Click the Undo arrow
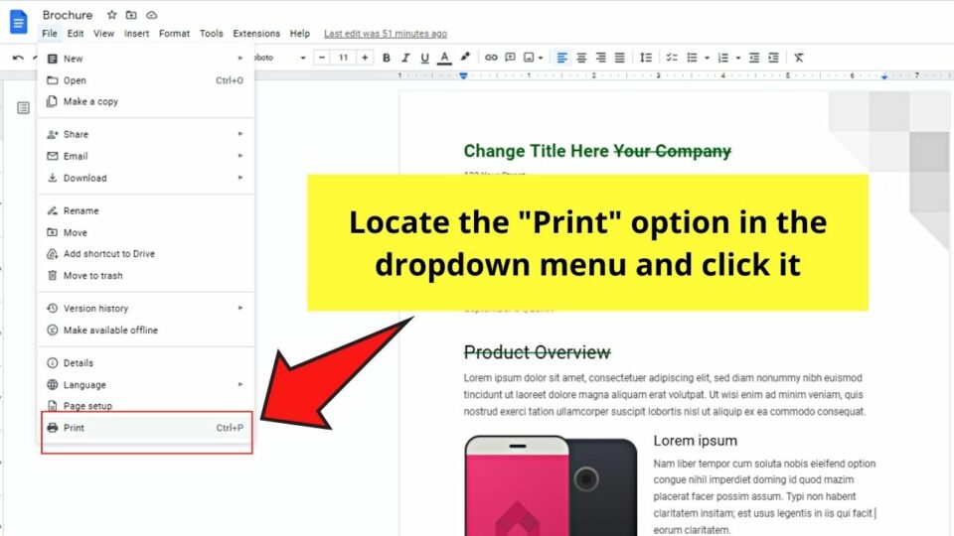Screen dimensions: 954x536 click(x=18, y=58)
